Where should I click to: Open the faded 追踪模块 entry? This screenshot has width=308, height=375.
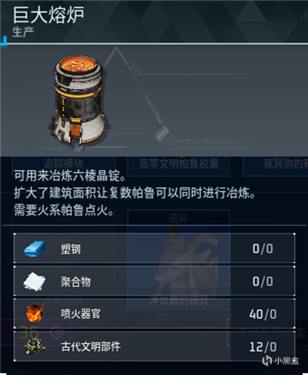[63, 164]
